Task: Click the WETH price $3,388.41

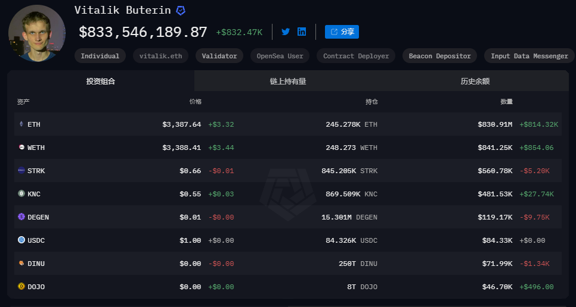Action: 182,148
